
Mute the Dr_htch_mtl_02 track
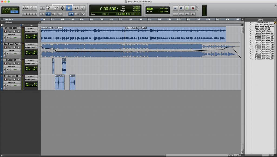(x=18, y=79)
